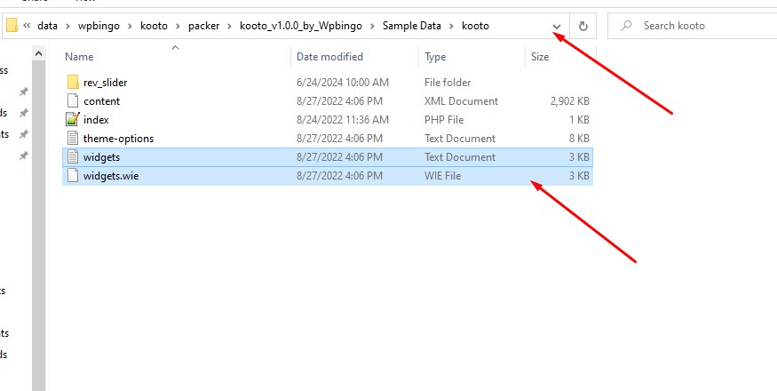Click the folder icon in address bar

pos(12,26)
